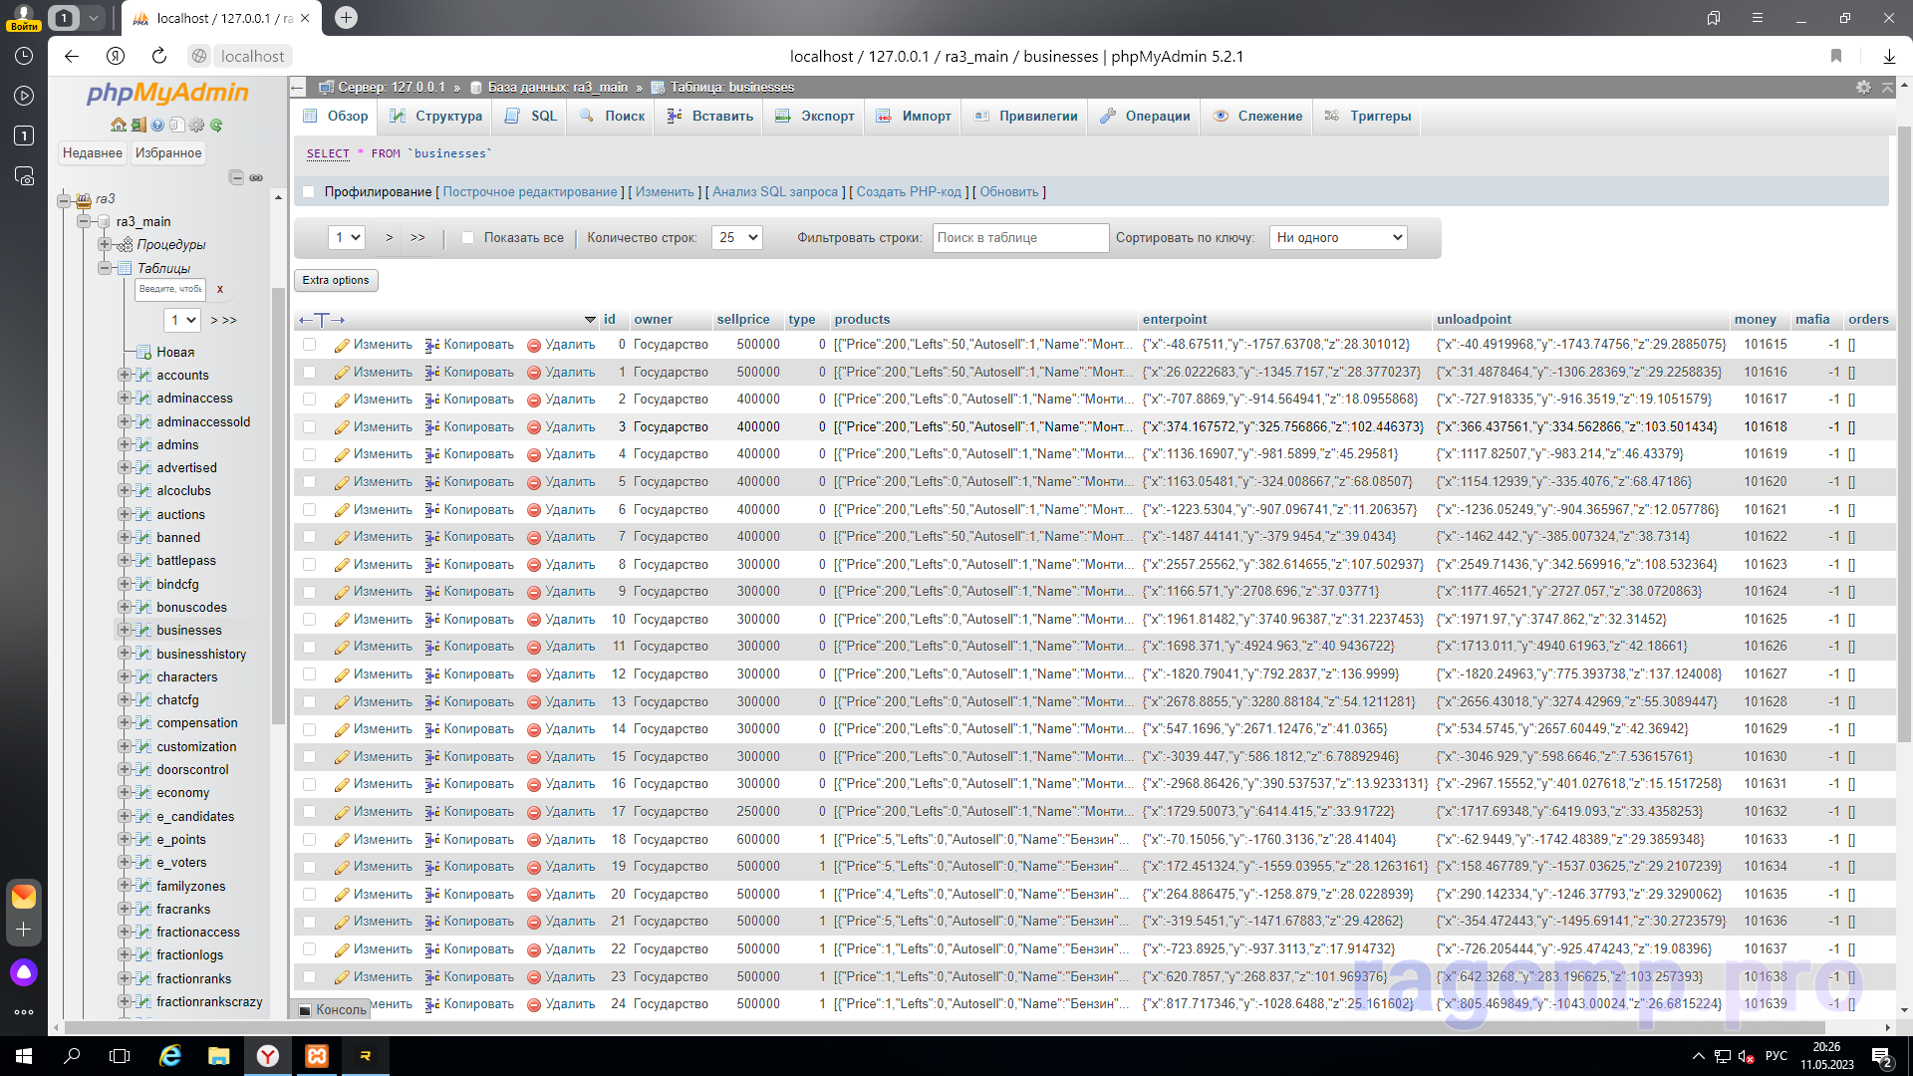Image resolution: width=1913 pixels, height=1076 pixels.
Task: Open the Экспорт tab
Action: click(815, 117)
